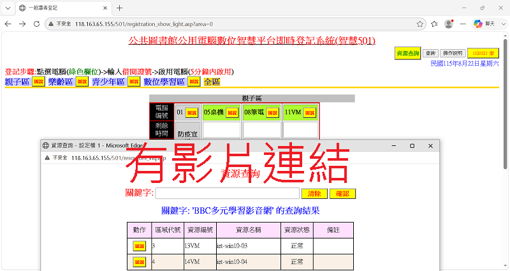Click resource name iet-win10-04
510x271 pixels.
point(232,262)
